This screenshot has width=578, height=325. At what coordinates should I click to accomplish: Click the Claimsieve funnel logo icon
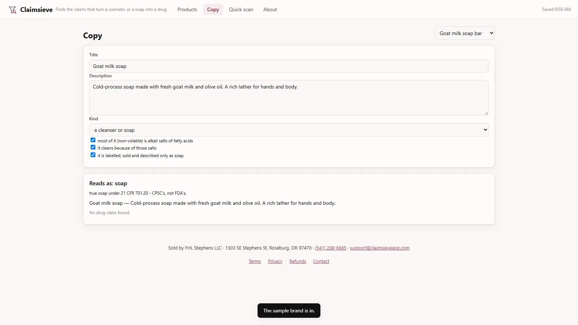[x=13, y=10]
